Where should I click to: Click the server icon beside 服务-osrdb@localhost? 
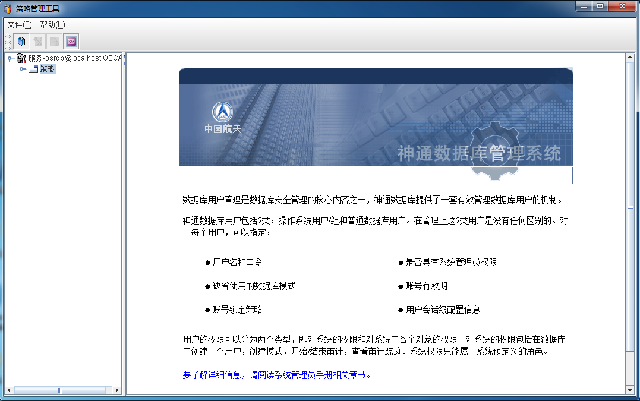21,58
